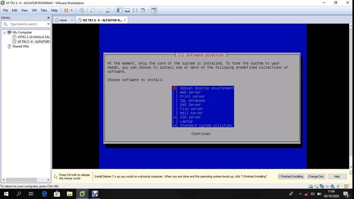Click VMware Workstation taskbar icon
This screenshot has height=199, width=354.
click(x=82, y=194)
